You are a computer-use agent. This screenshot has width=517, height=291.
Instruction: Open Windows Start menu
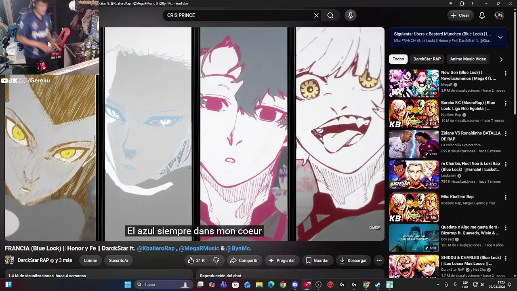click(128, 285)
